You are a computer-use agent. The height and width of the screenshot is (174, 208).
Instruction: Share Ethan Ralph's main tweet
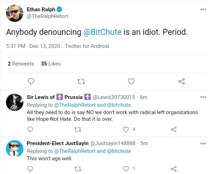182,81
